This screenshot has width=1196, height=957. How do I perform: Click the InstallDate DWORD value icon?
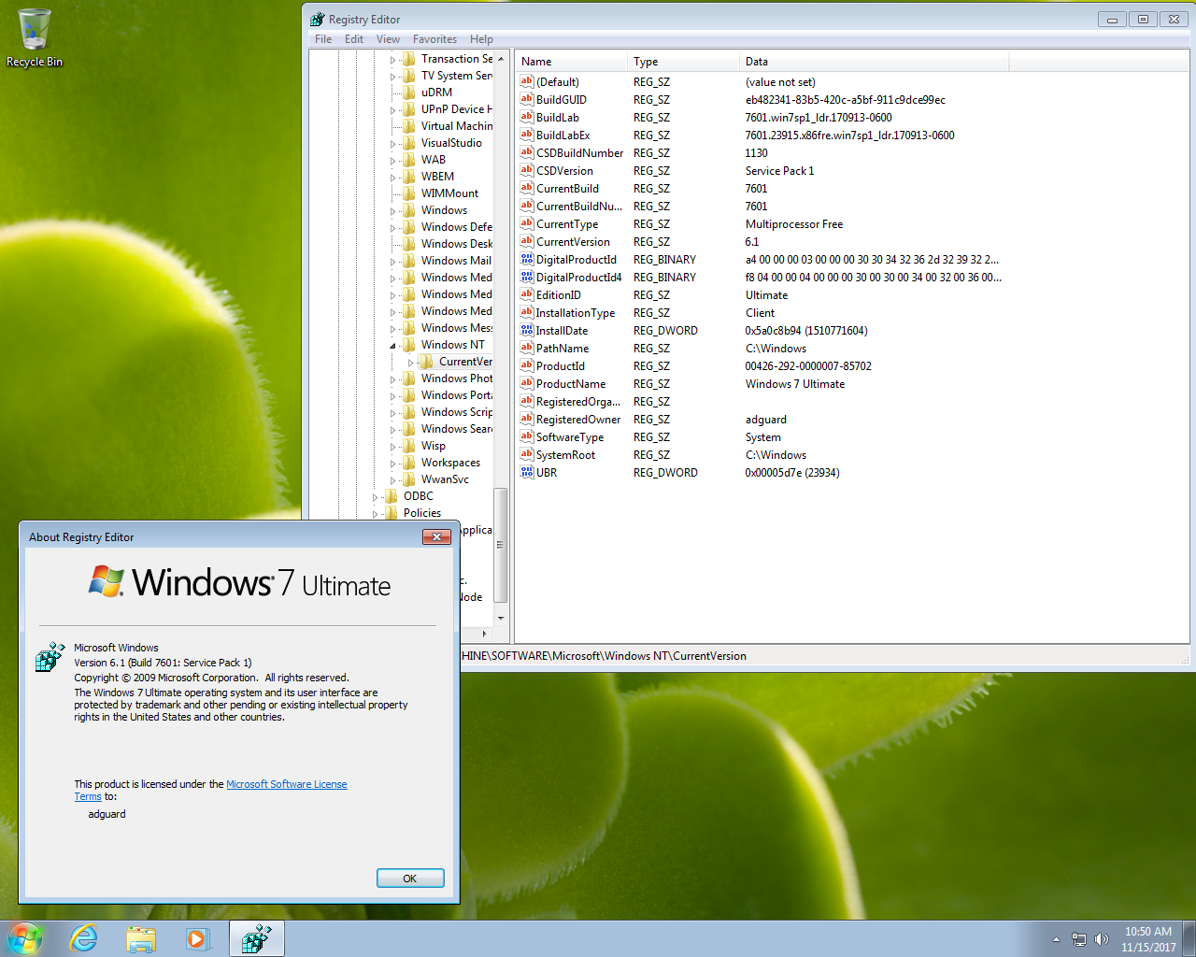pyautogui.click(x=527, y=330)
